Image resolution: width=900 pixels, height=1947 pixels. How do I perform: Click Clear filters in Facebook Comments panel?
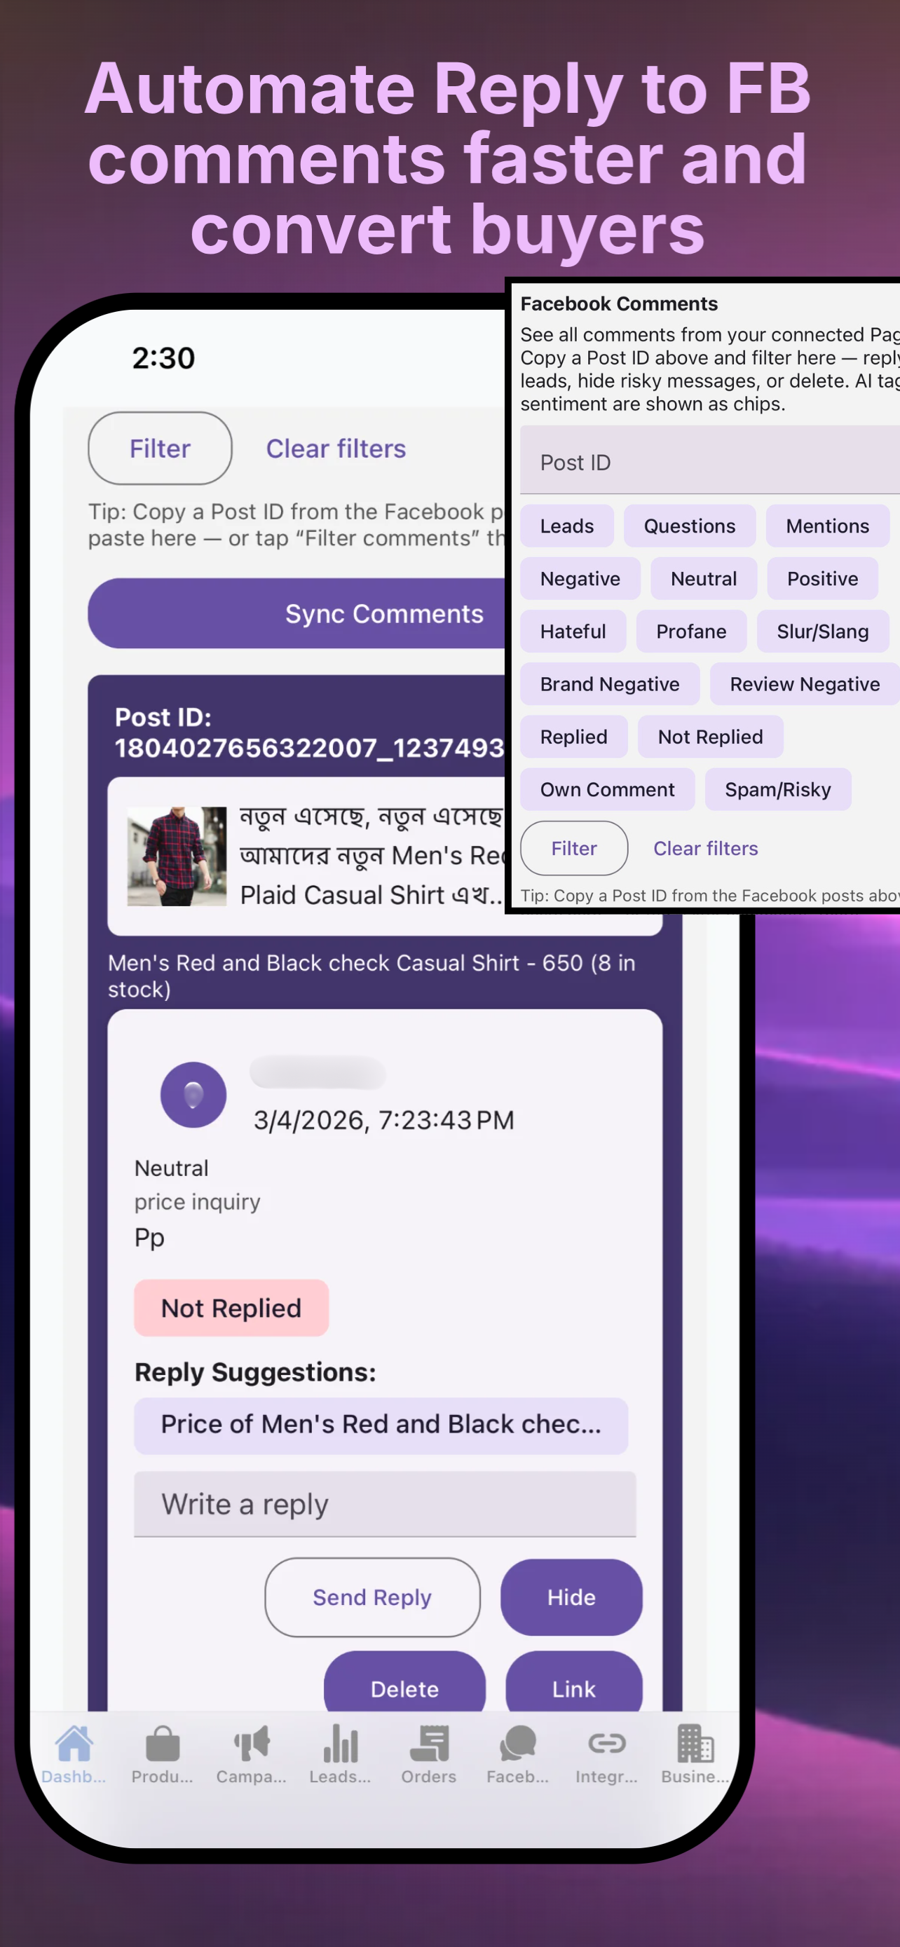click(x=705, y=849)
